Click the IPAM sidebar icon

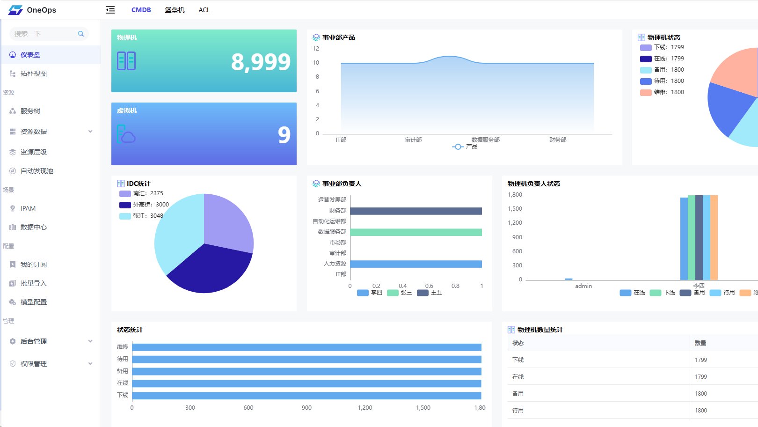click(13, 208)
